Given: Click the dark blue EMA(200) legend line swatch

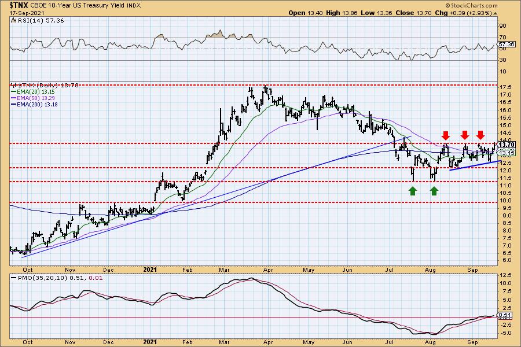Looking at the screenshot, I should [x=14, y=105].
